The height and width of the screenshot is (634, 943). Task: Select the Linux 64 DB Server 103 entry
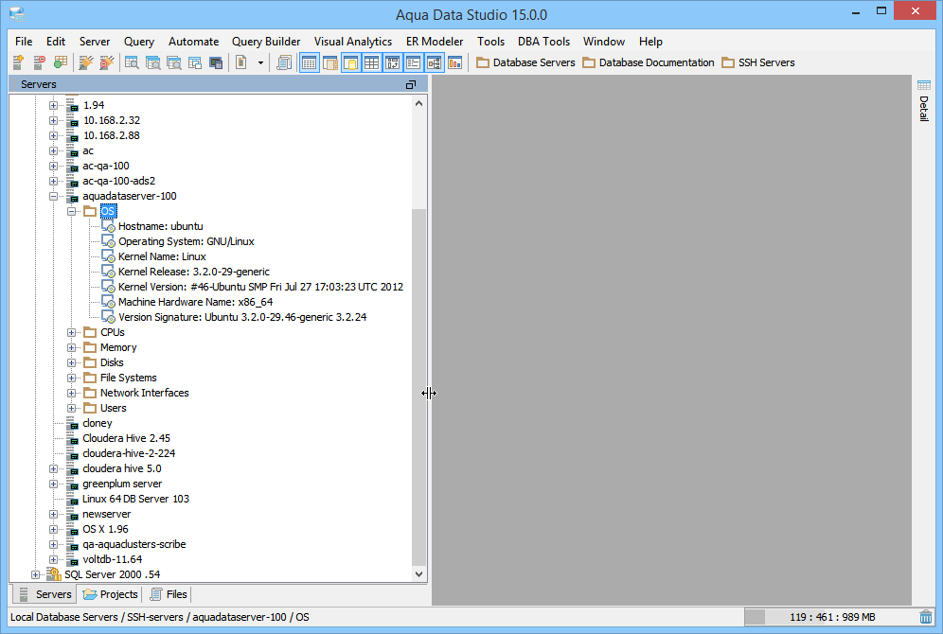click(135, 499)
